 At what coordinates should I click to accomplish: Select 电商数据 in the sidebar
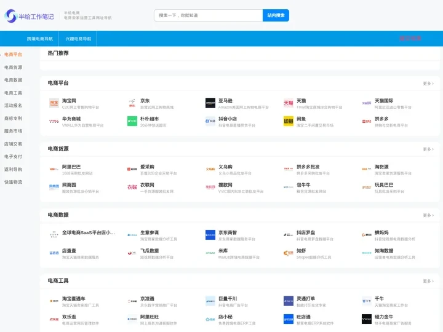(13, 80)
